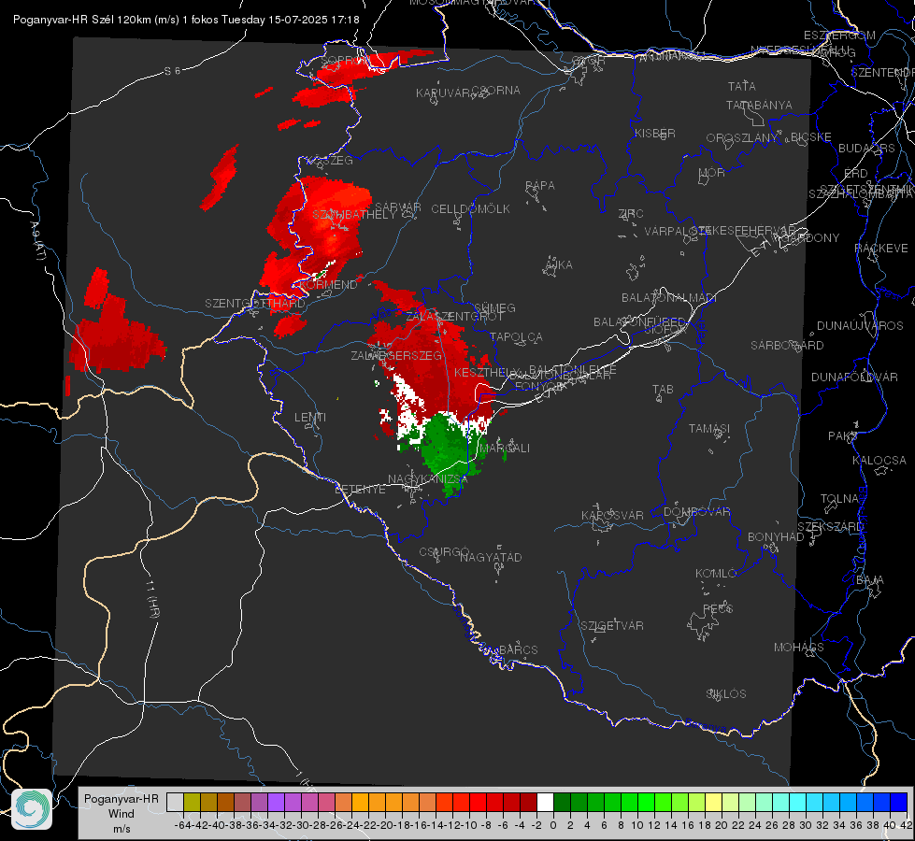The width and height of the screenshot is (915, 841).
Task: Select the DUNAUJVAROS label
Action: pyautogui.click(x=860, y=326)
